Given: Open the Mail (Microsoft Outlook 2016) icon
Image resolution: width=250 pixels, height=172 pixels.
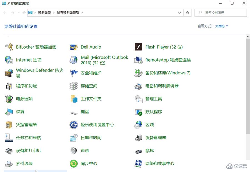Looking at the screenshot, I should [x=74, y=60].
